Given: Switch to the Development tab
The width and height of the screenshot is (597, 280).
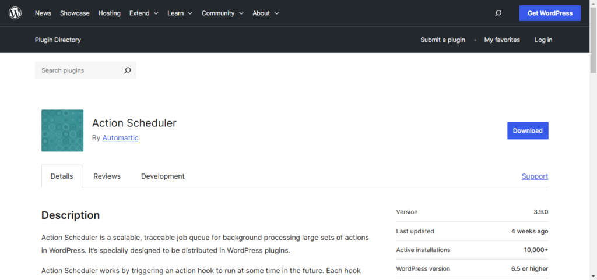Looking at the screenshot, I should [x=163, y=176].
